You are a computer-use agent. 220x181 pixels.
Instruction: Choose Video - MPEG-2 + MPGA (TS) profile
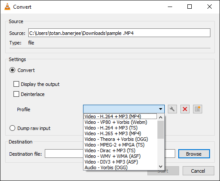coord(120,145)
